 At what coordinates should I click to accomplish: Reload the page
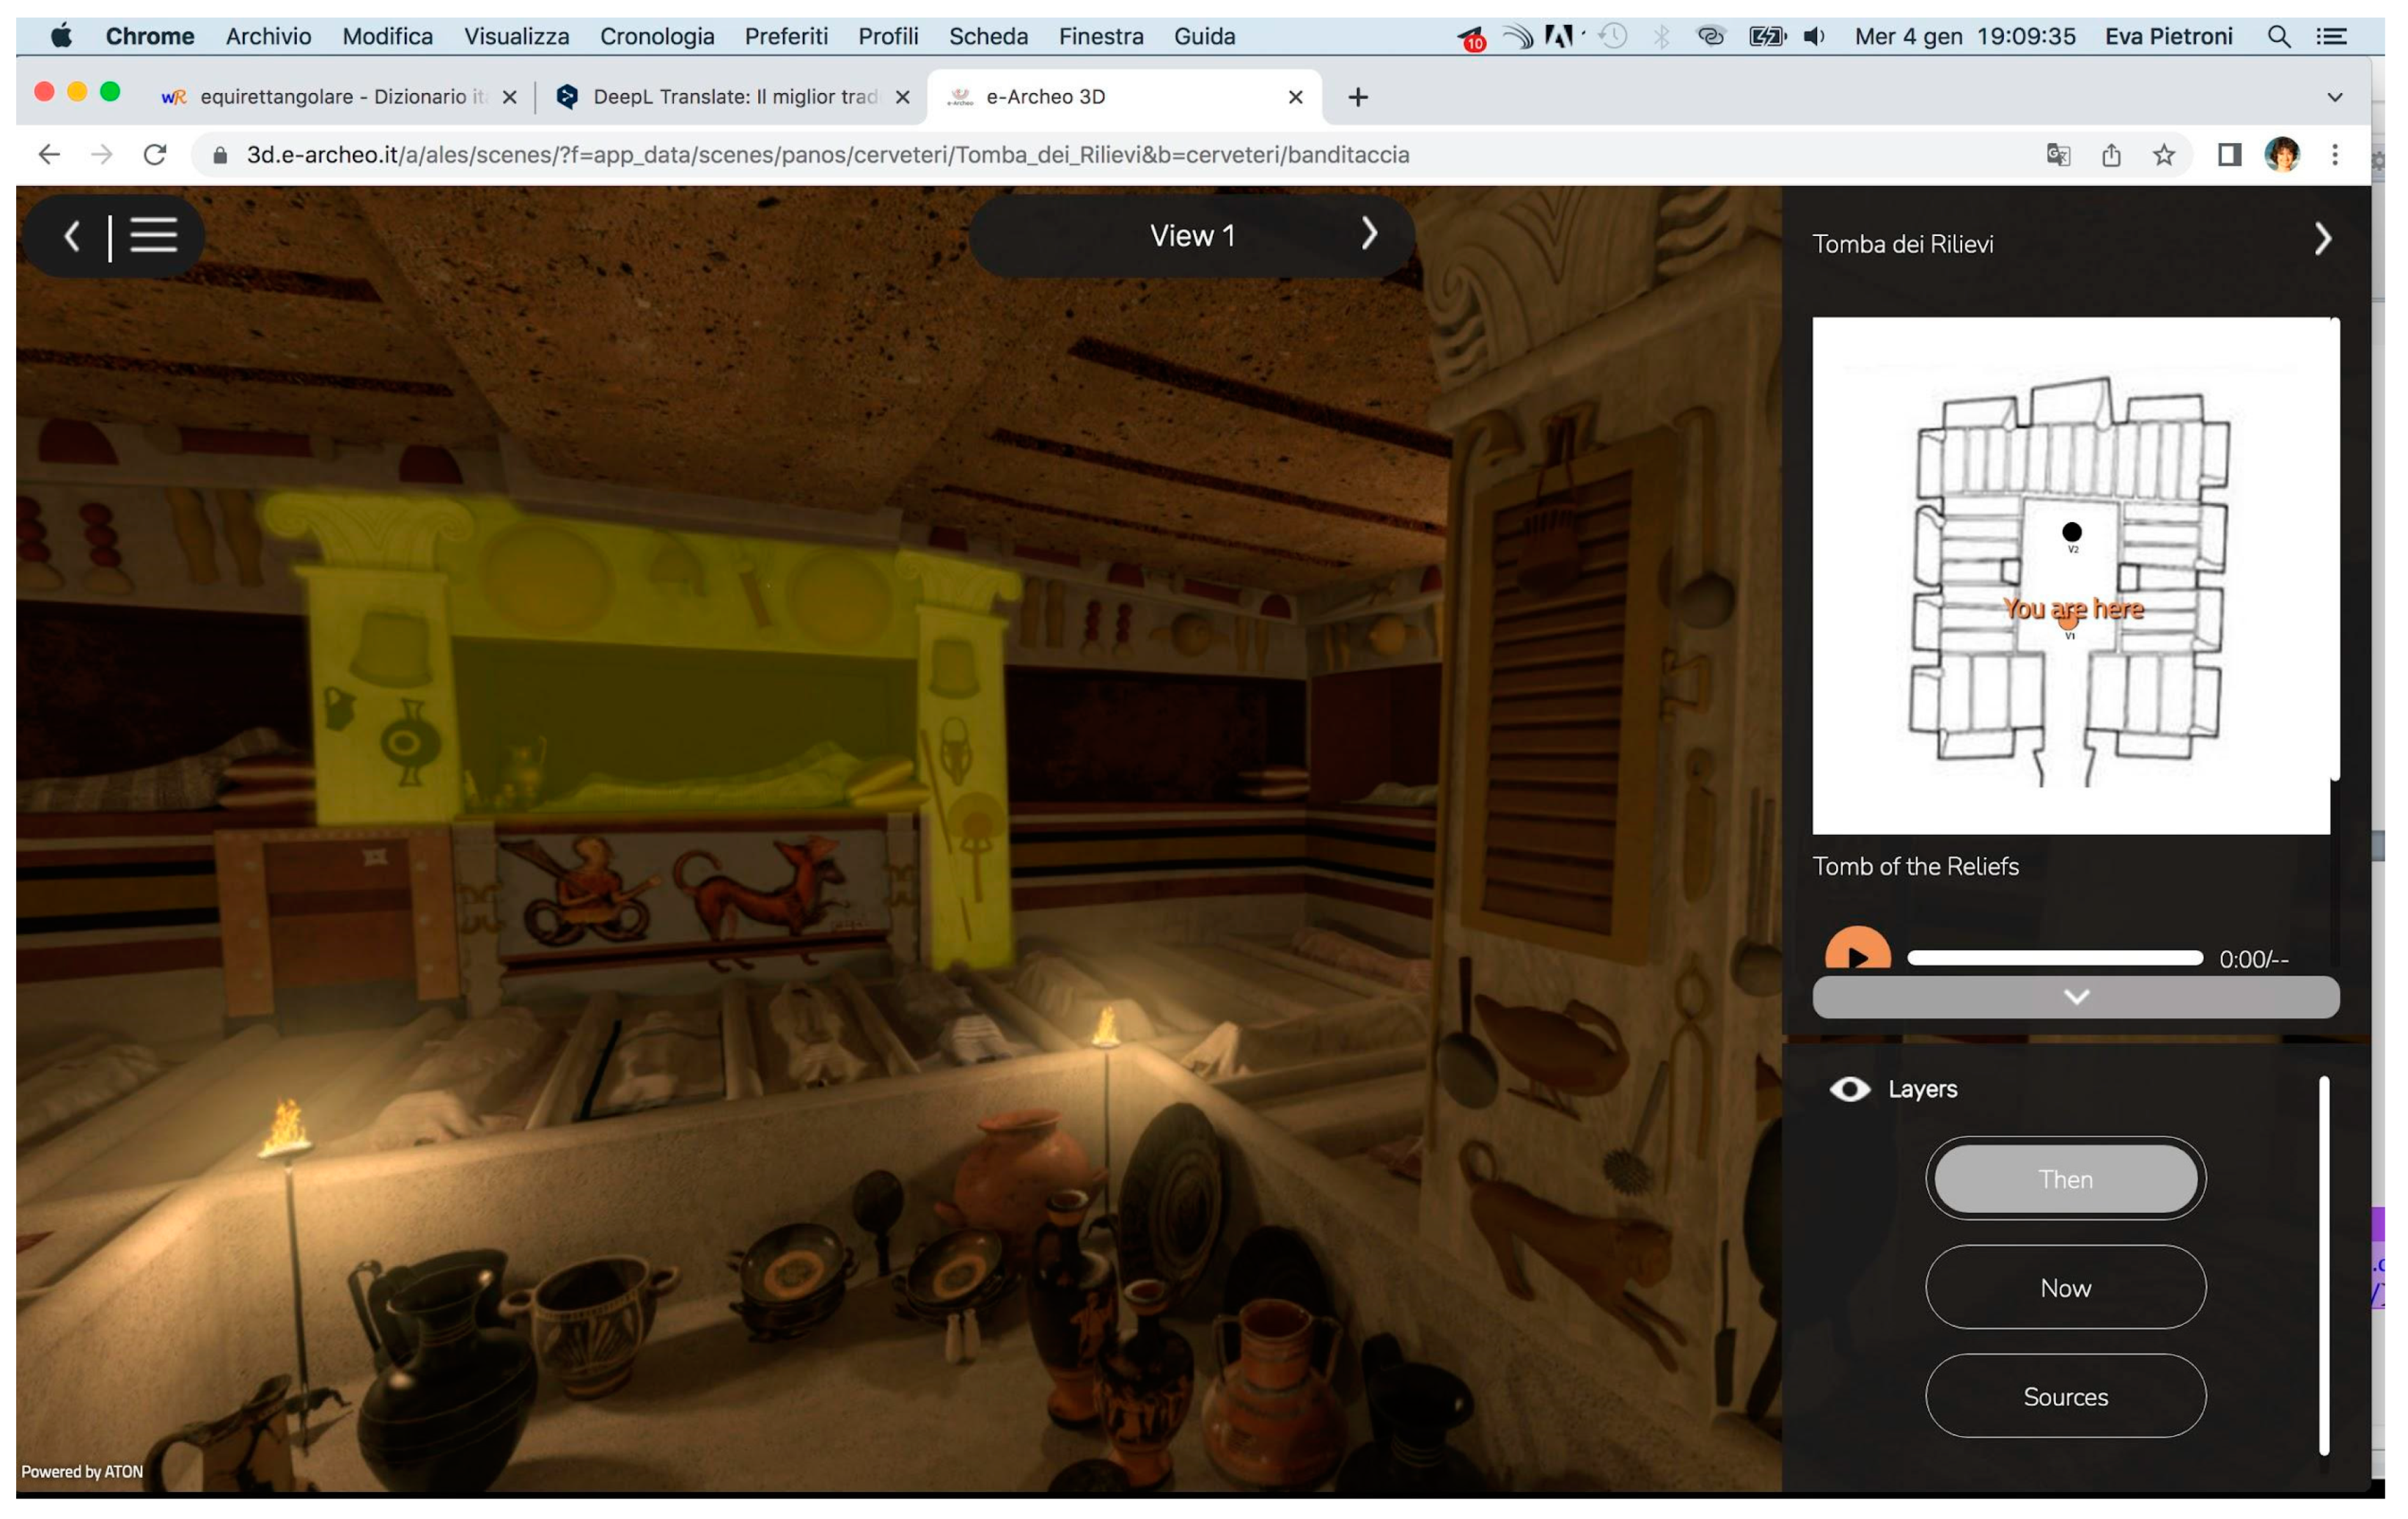(154, 155)
